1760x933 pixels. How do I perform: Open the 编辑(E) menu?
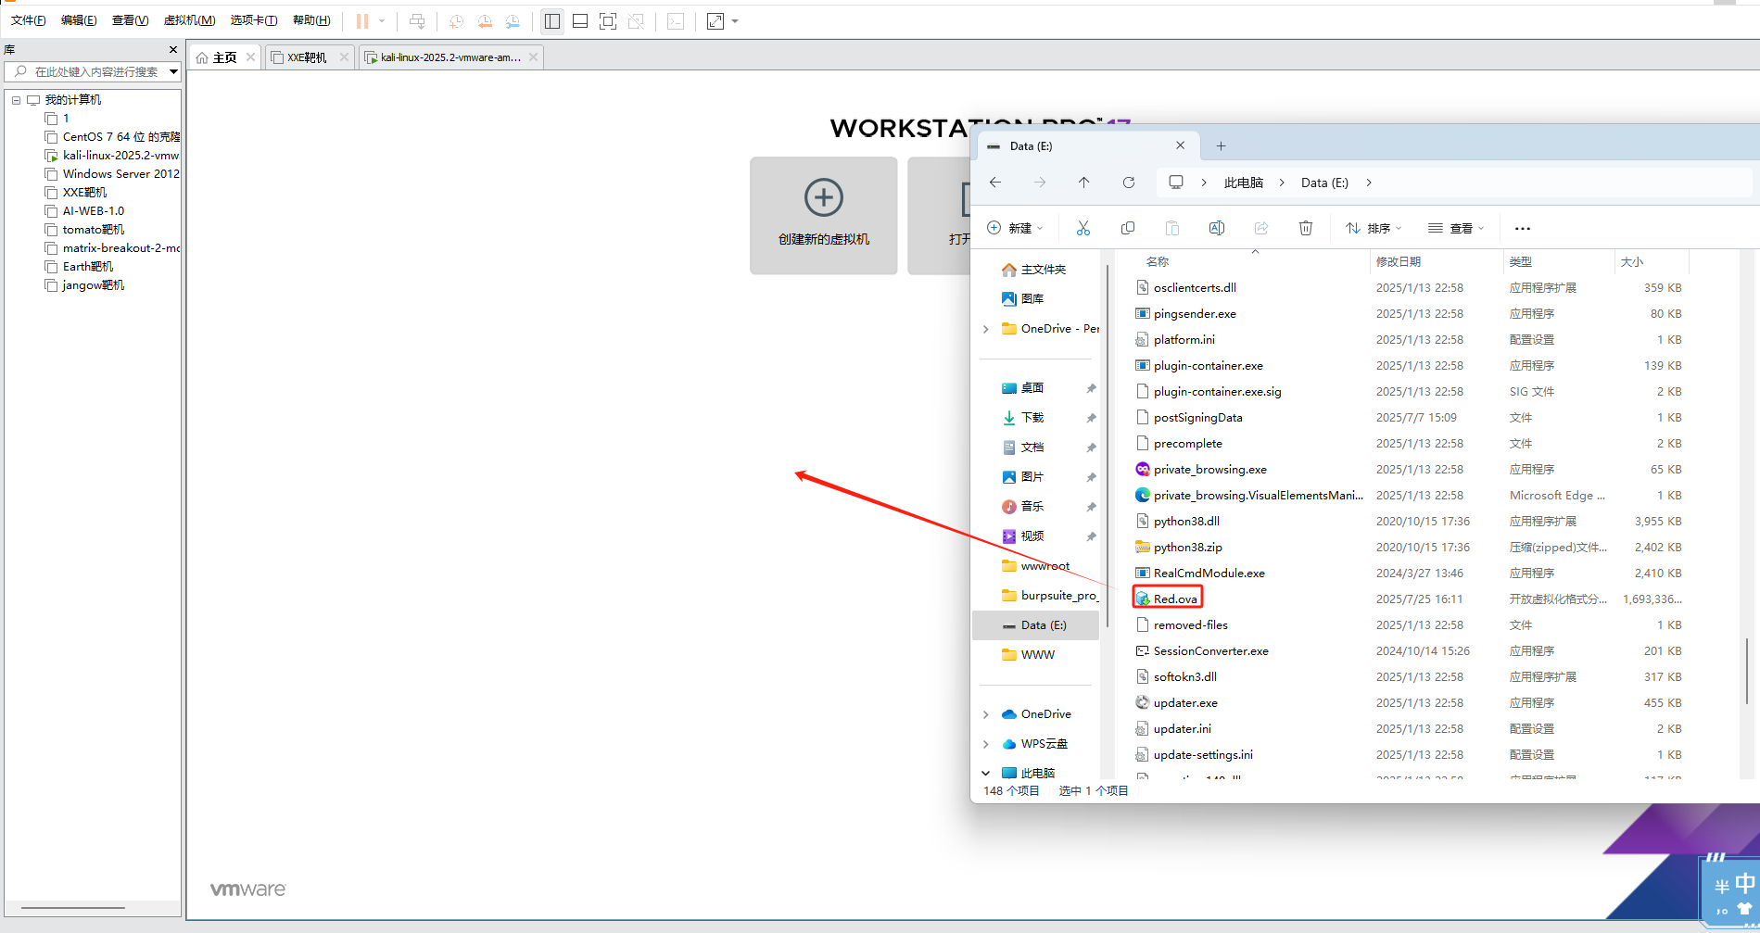[x=79, y=20]
